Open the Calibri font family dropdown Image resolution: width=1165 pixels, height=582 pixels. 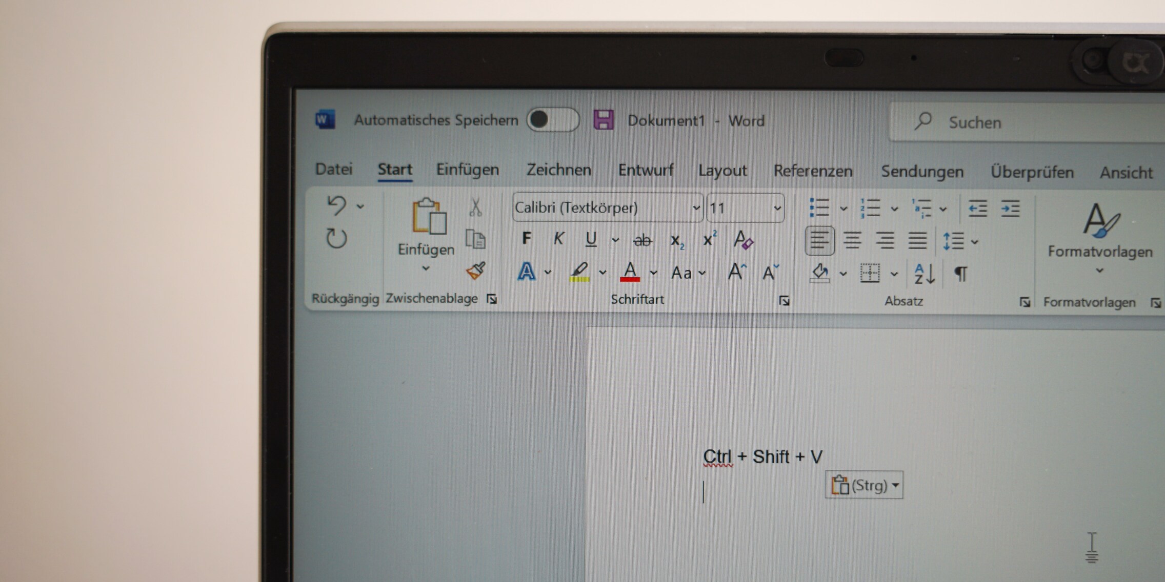[x=696, y=207]
